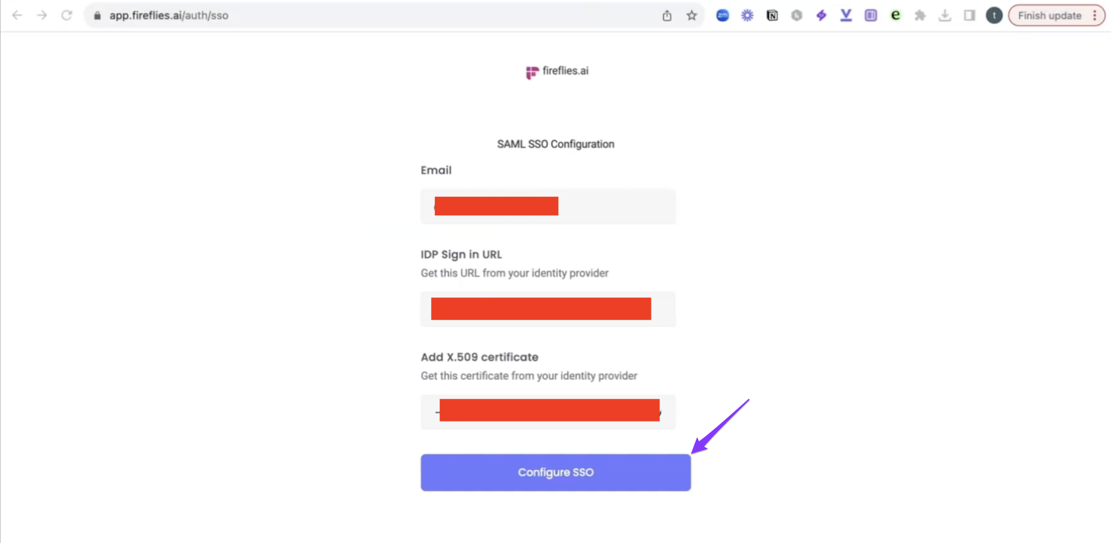The height and width of the screenshot is (543, 1111).
Task: Bookmark this page with star icon
Action: (692, 16)
